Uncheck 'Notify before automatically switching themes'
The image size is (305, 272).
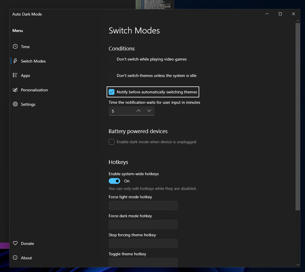(x=112, y=92)
